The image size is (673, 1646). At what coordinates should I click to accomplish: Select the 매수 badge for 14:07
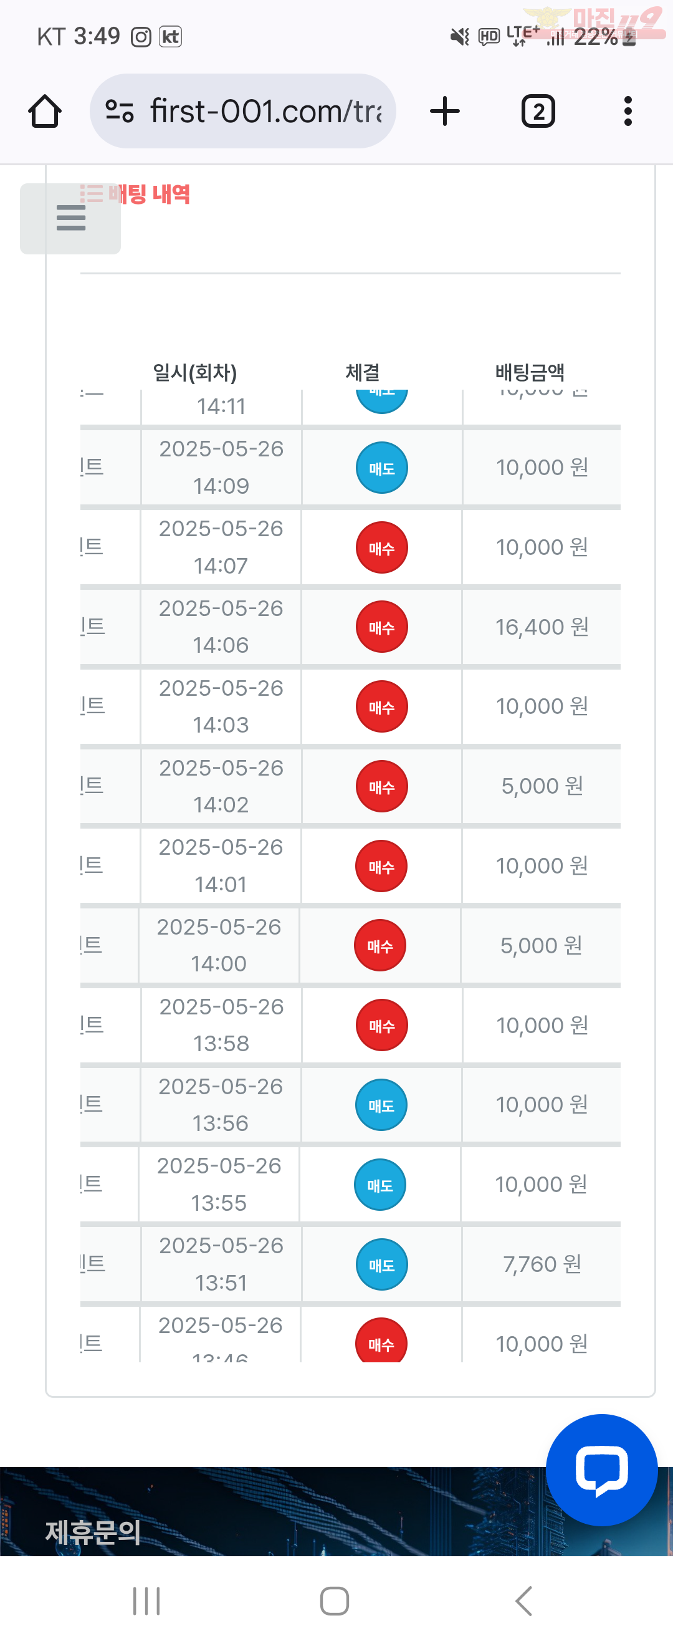[382, 547]
